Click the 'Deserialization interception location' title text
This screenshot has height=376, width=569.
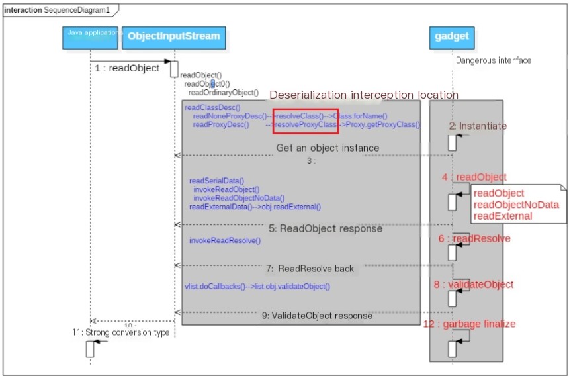click(x=364, y=95)
